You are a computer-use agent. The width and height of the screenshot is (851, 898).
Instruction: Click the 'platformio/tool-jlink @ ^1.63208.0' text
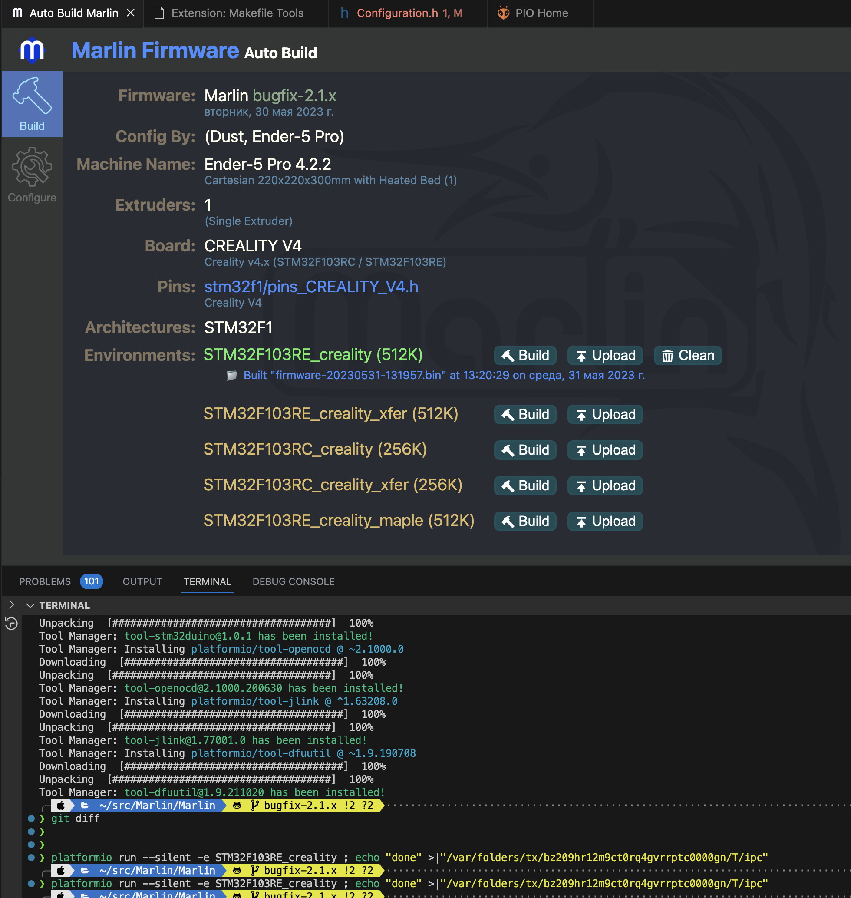tap(294, 701)
